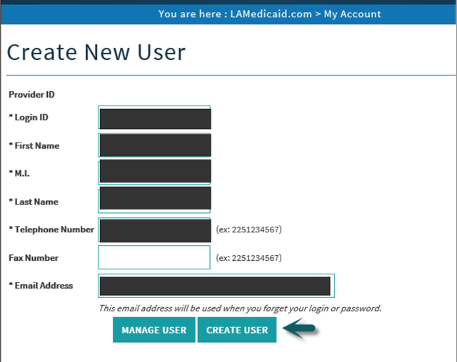Click the telephone example hint (ex: 2251234567)
457x362 pixels.
[x=249, y=229]
